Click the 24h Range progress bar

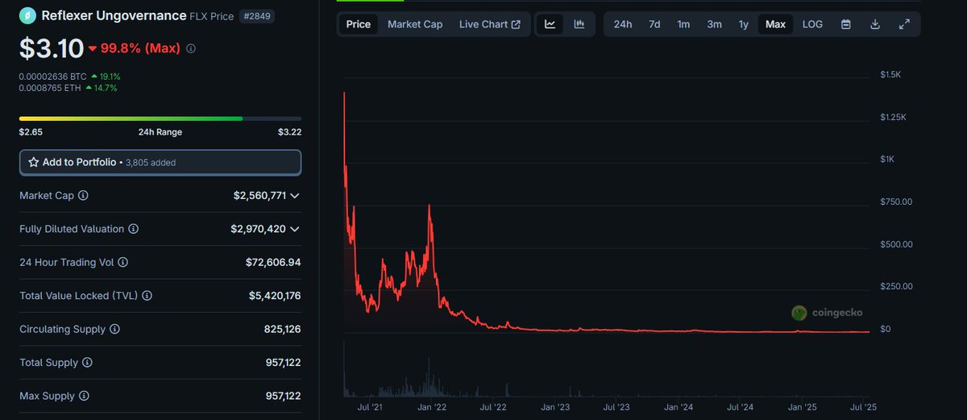click(160, 119)
